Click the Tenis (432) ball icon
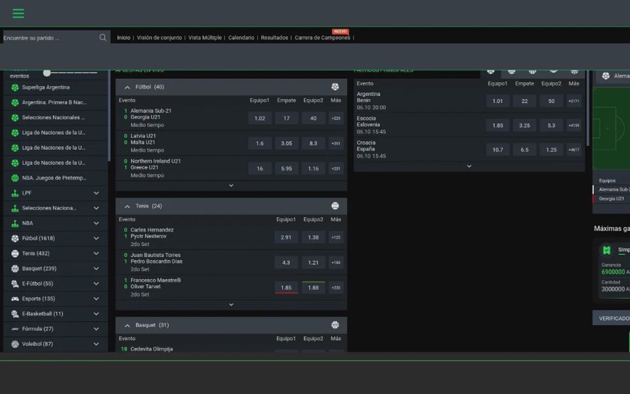Image resolution: width=630 pixels, height=394 pixels. coord(15,253)
